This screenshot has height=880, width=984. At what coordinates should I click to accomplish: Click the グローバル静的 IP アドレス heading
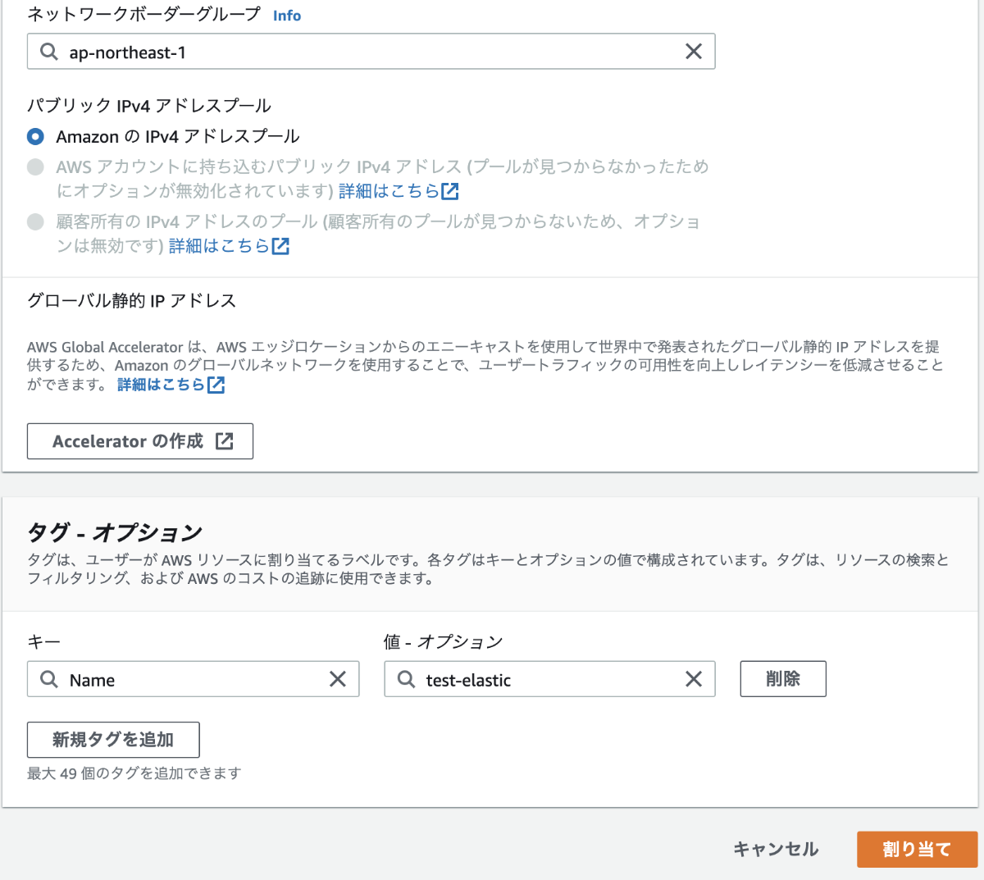pos(132,300)
